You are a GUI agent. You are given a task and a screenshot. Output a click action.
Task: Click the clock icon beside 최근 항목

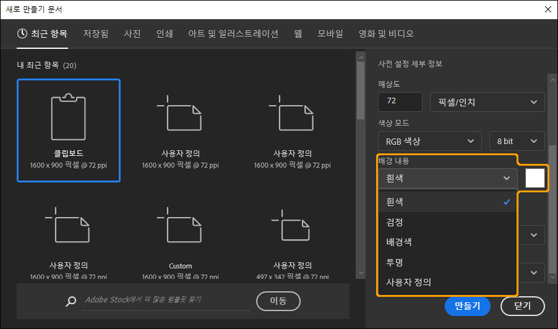click(x=22, y=33)
